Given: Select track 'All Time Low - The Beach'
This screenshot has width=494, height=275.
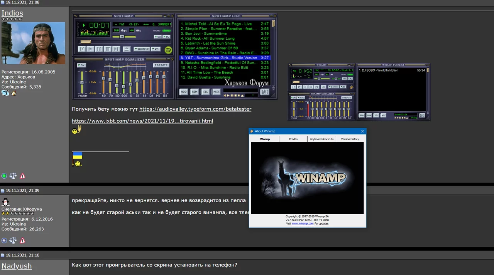Looking at the screenshot, I should click(x=225, y=72).
